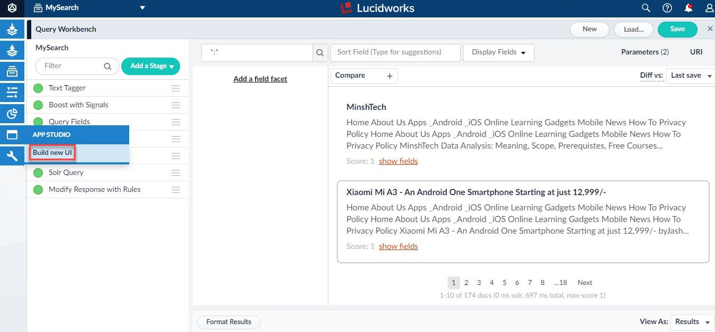715x332 pixels.
Task: Open the URI tab
Action: pyautogui.click(x=696, y=52)
